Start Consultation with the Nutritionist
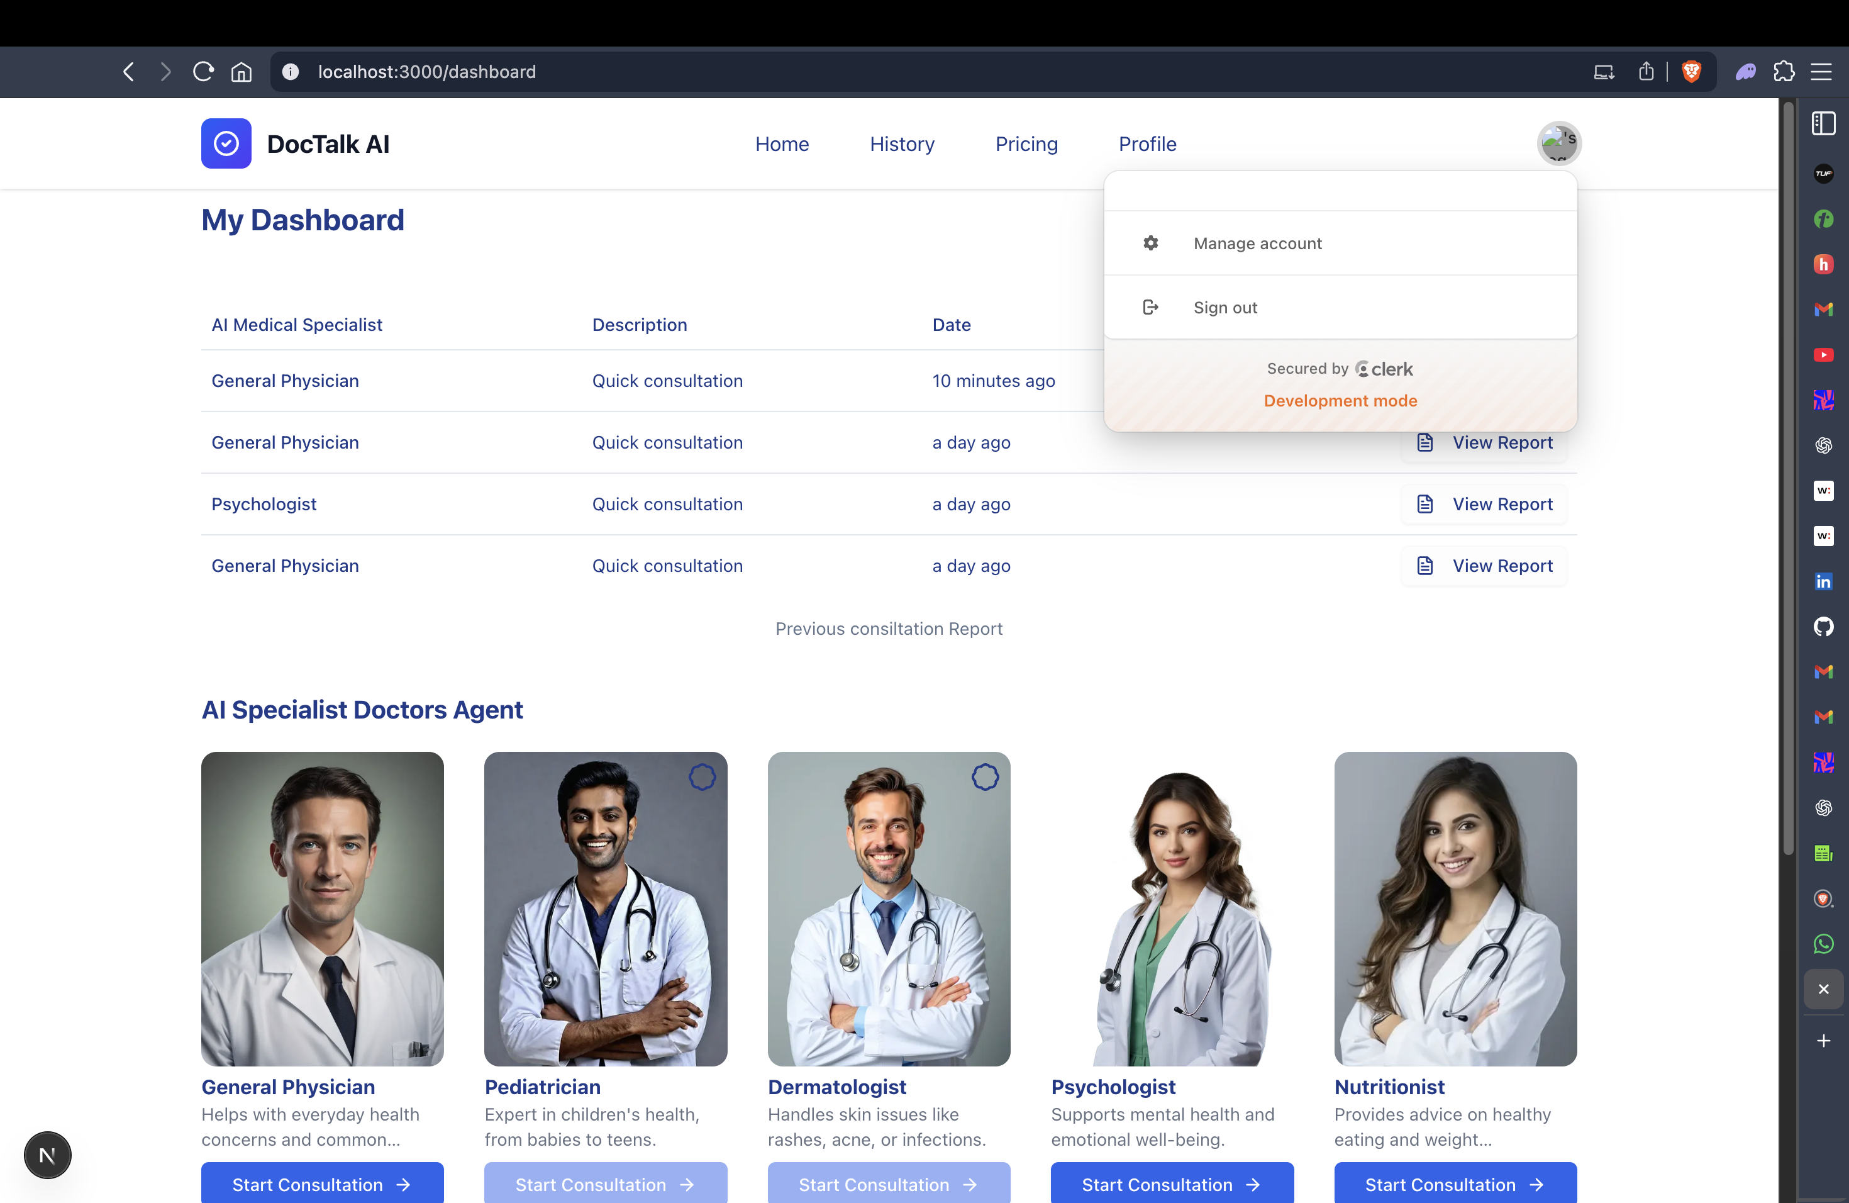 [1454, 1183]
